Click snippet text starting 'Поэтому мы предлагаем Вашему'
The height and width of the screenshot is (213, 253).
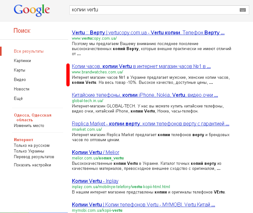point(151,49)
